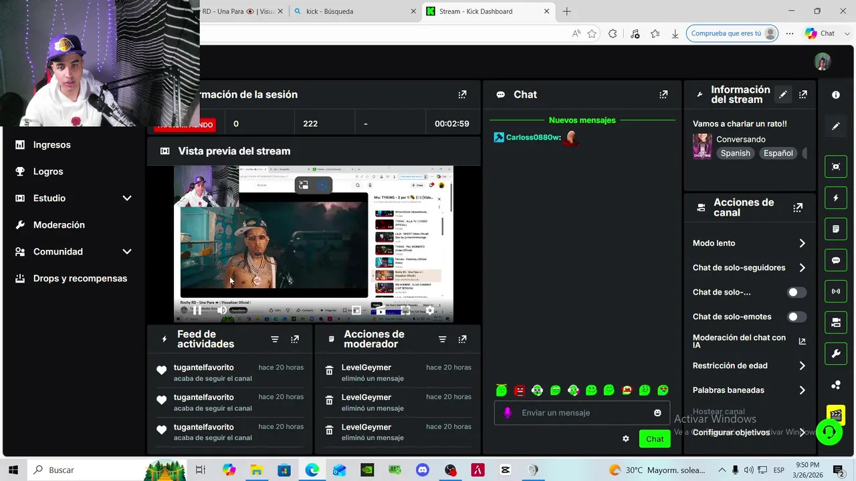
Task: Click the stream preview video thumbnail
Action: (314, 244)
